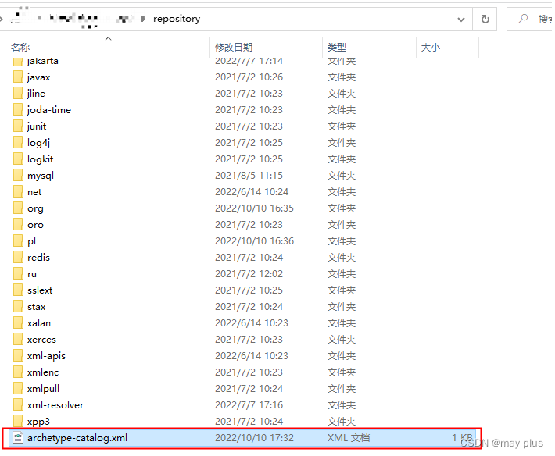Click the folder name 'stax'
The width and height of the screenshot is (555, 456).
[x=37, y=307]
